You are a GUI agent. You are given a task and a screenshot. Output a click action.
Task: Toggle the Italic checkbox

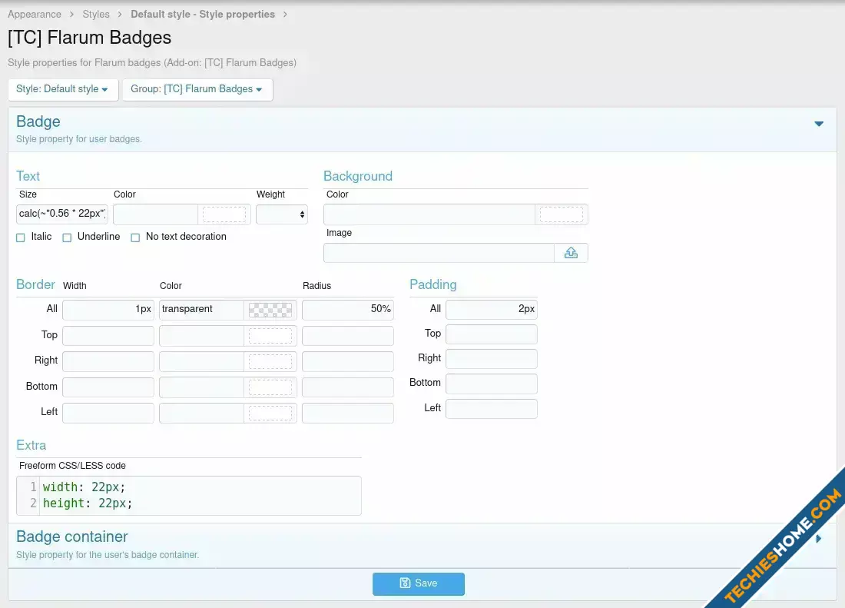point(21,238)
